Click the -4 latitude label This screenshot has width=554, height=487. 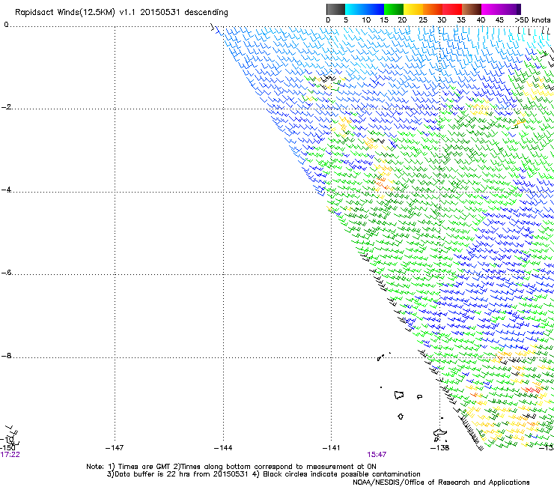tap(6, 190)
